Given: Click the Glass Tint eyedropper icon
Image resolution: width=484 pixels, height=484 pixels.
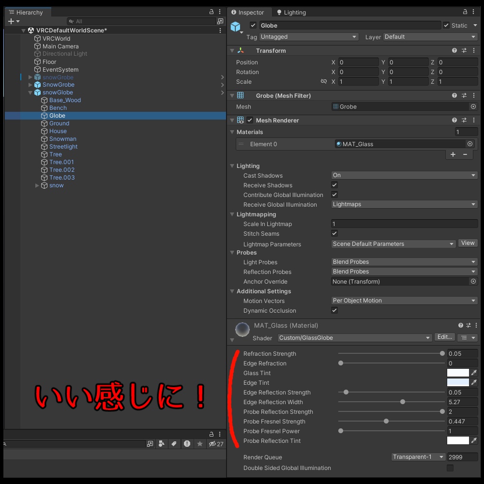Looking at the screenshot, I should 474,373.
